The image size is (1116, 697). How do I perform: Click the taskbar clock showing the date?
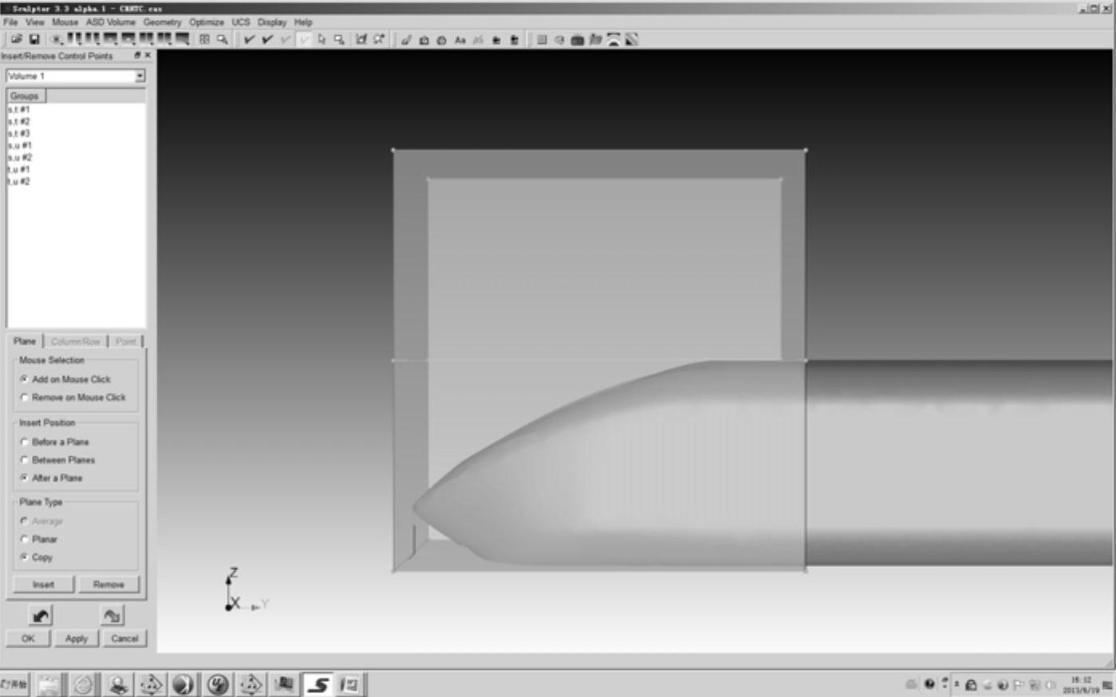pyautogui.click(x=1081, y=685)
